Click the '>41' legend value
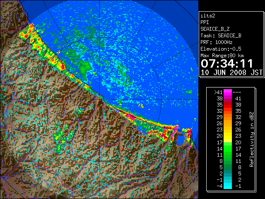This screenshot has height=199, width=265. coord(218,92)
